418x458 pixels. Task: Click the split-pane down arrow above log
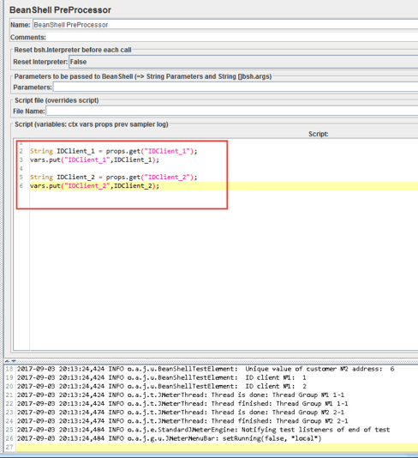point(13,361)
